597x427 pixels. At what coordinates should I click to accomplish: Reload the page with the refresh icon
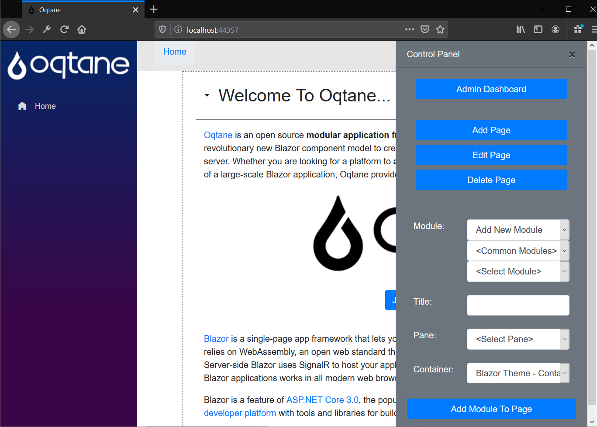tap(64, 30)
